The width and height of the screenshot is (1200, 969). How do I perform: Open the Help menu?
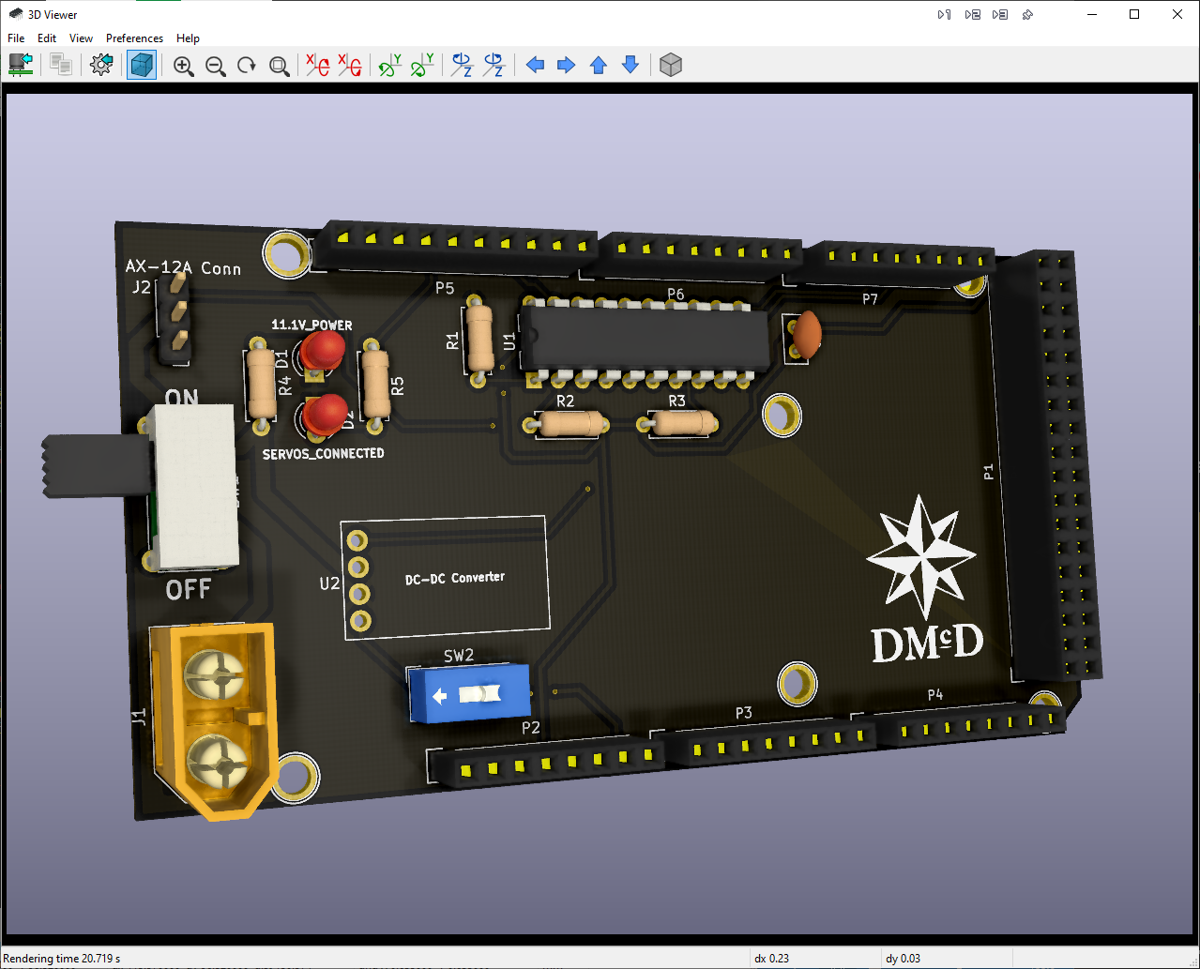point(188,38)
